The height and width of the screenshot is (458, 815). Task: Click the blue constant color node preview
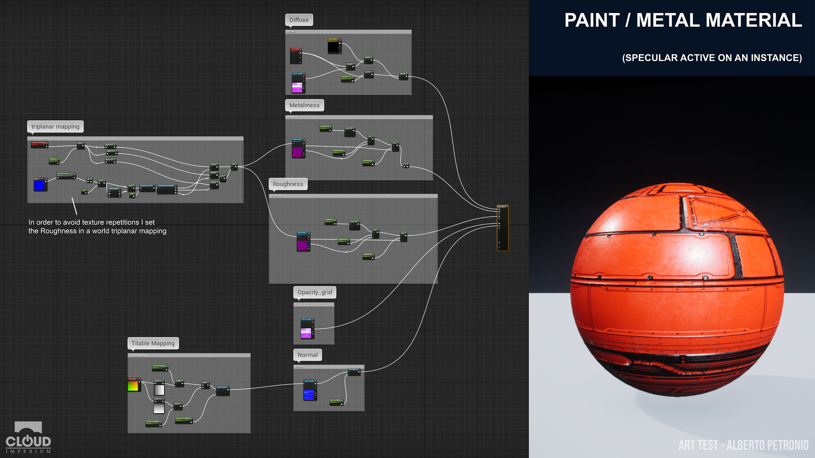click(39, 185)
